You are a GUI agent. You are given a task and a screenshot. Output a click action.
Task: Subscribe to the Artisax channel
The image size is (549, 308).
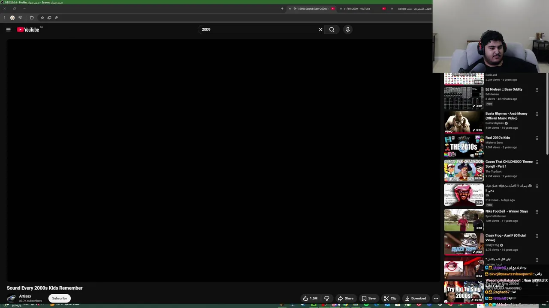coord(60,298)
